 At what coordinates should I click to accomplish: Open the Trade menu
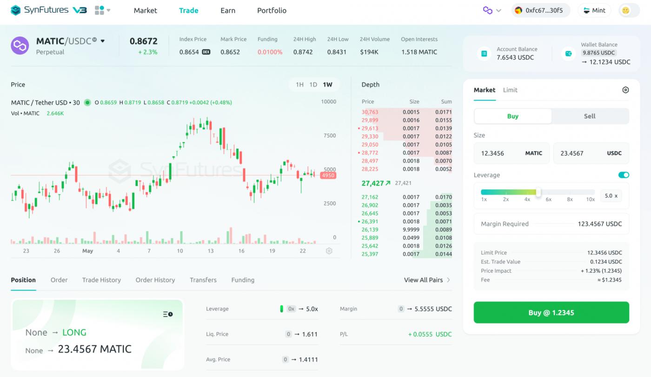(189, 10)
